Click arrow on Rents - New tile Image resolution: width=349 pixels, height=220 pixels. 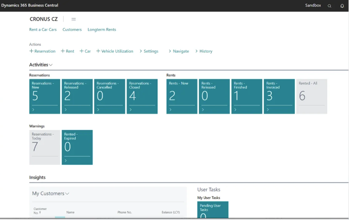point(170,110)
